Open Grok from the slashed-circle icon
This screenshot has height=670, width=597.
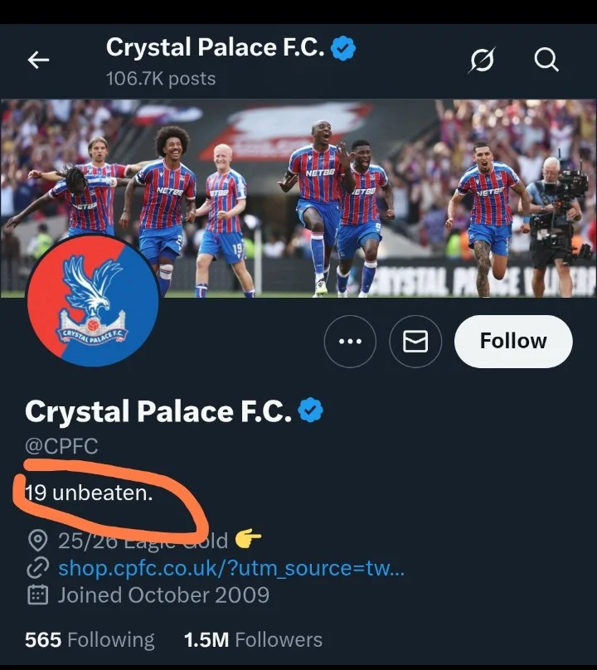(482, 60)
